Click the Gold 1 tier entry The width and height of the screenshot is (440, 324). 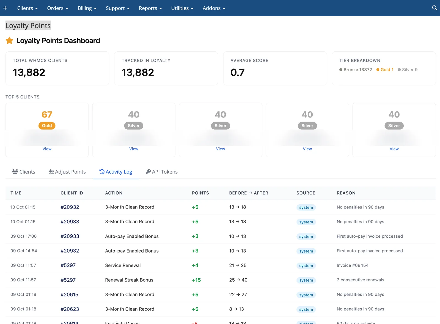point(385,70)
